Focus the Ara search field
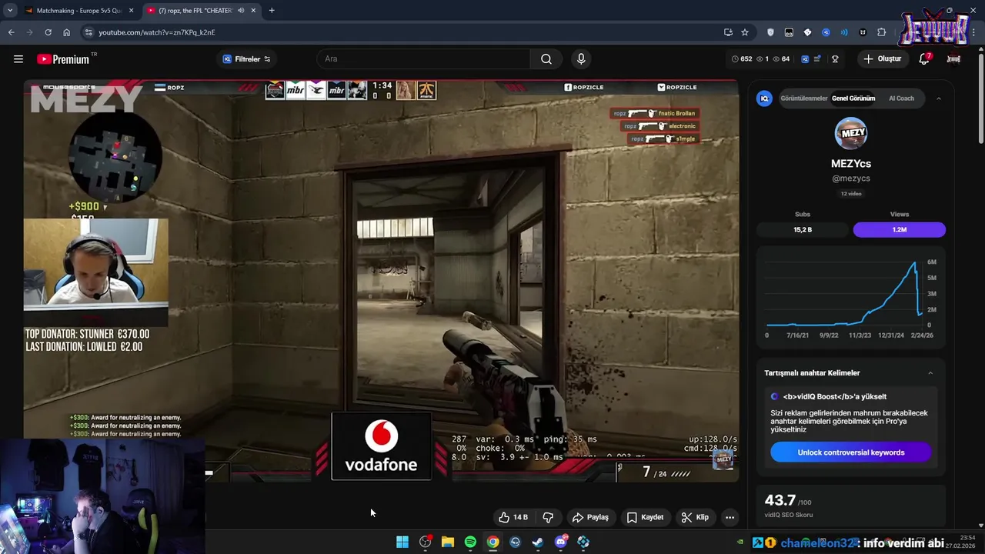The image size is (985, 554). pos(423,59)
